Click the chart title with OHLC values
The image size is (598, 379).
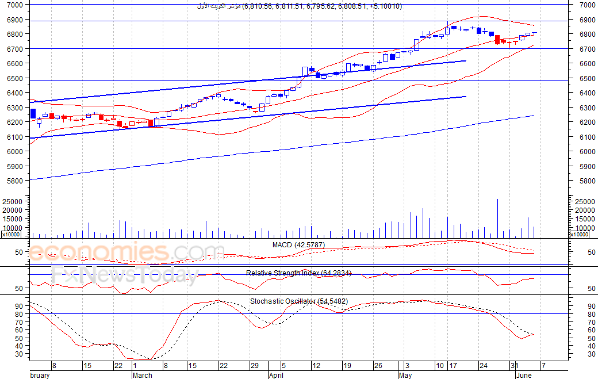(x=300, y=6)
